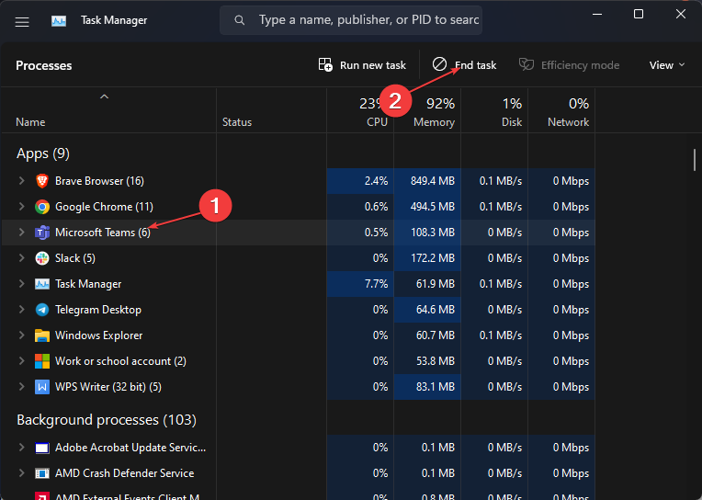Select the Apps (9) group header

click(43, 153)
